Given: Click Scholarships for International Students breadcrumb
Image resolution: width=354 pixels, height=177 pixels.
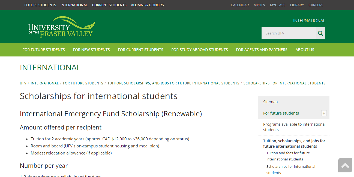Looking at the screenshot, I should (284, 83).
